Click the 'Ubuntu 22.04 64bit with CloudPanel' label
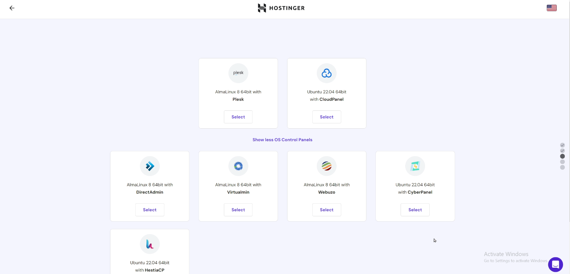This screenshot has width=570, height=274. (x=327, y=96)
